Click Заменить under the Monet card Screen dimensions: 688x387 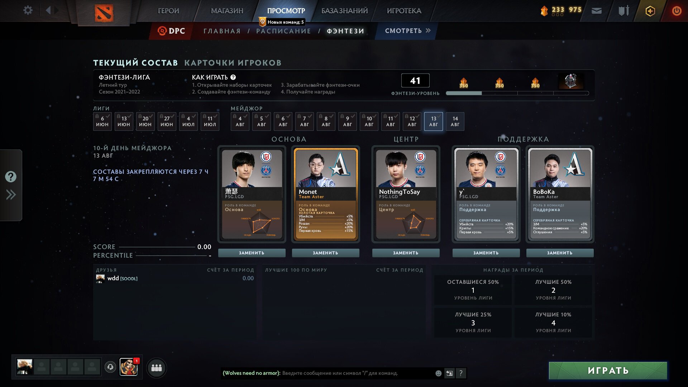[325, 253]
